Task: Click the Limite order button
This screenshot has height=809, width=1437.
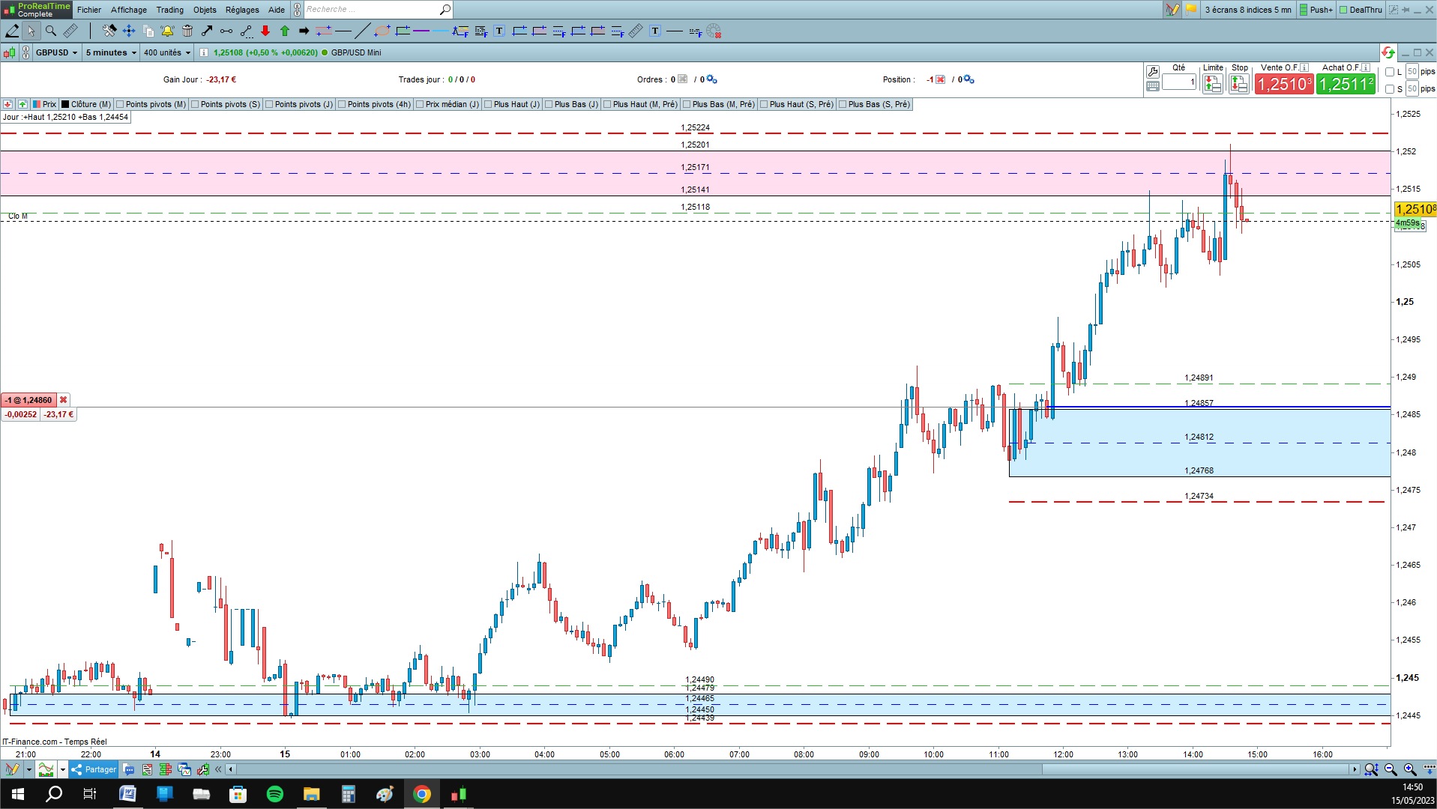Action: (x=1213, y=84)
